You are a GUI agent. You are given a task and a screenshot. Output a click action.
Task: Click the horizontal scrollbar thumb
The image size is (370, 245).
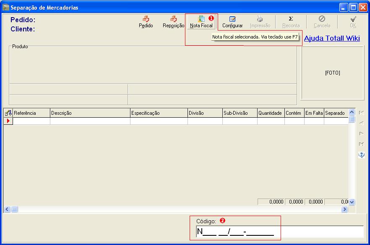pyautogui.click(x=14, y=209)
